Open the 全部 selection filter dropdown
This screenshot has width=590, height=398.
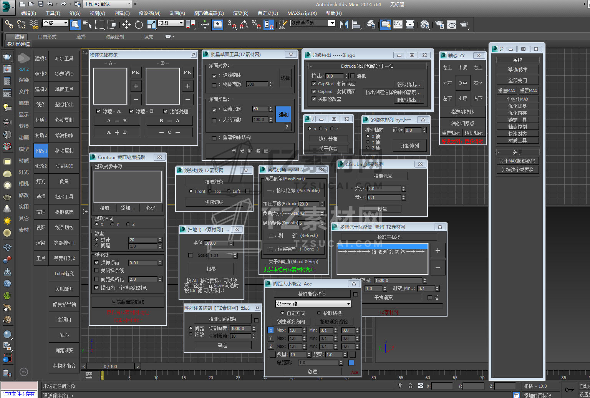click(55, 23)
